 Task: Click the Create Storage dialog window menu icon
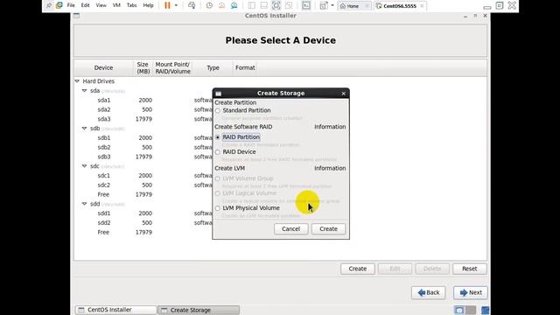coord(219,94)
